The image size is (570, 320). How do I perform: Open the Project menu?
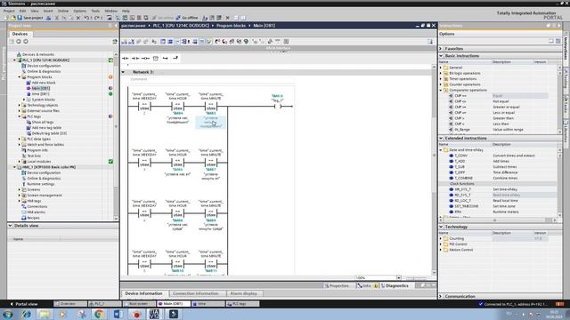tap(9, 11)
